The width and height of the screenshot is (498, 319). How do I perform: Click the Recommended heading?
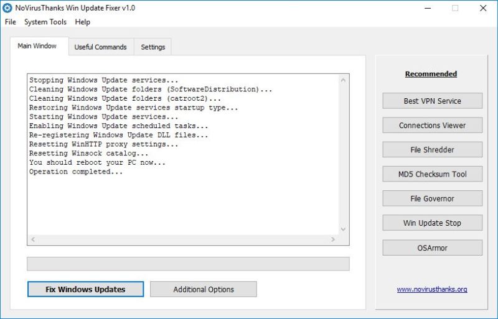pos(431,74)
